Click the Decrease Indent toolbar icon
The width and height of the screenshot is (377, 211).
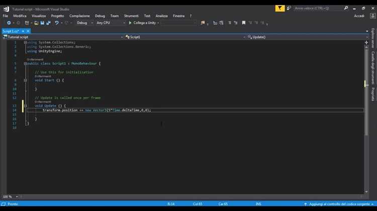pos(229,23)
